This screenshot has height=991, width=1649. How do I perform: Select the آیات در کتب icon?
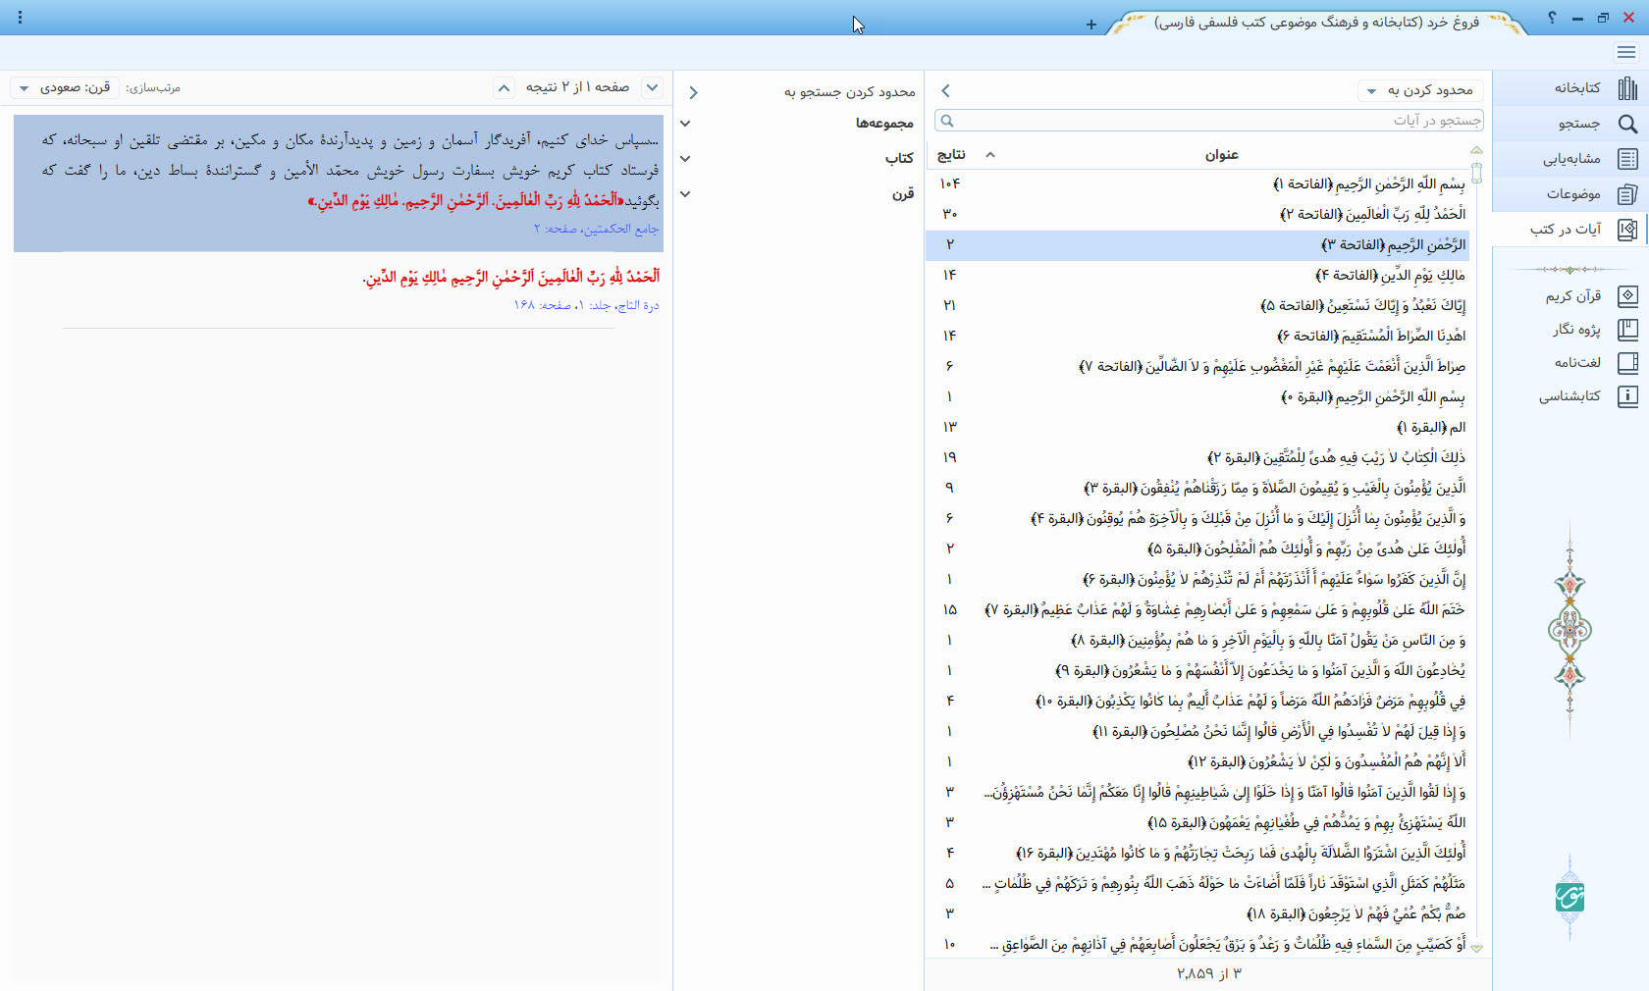(x=1627, y=230)
